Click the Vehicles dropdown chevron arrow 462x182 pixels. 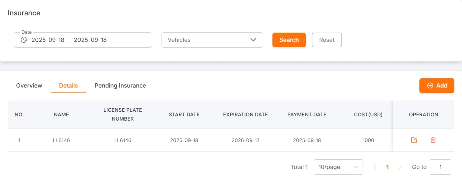tap(253, 40)
